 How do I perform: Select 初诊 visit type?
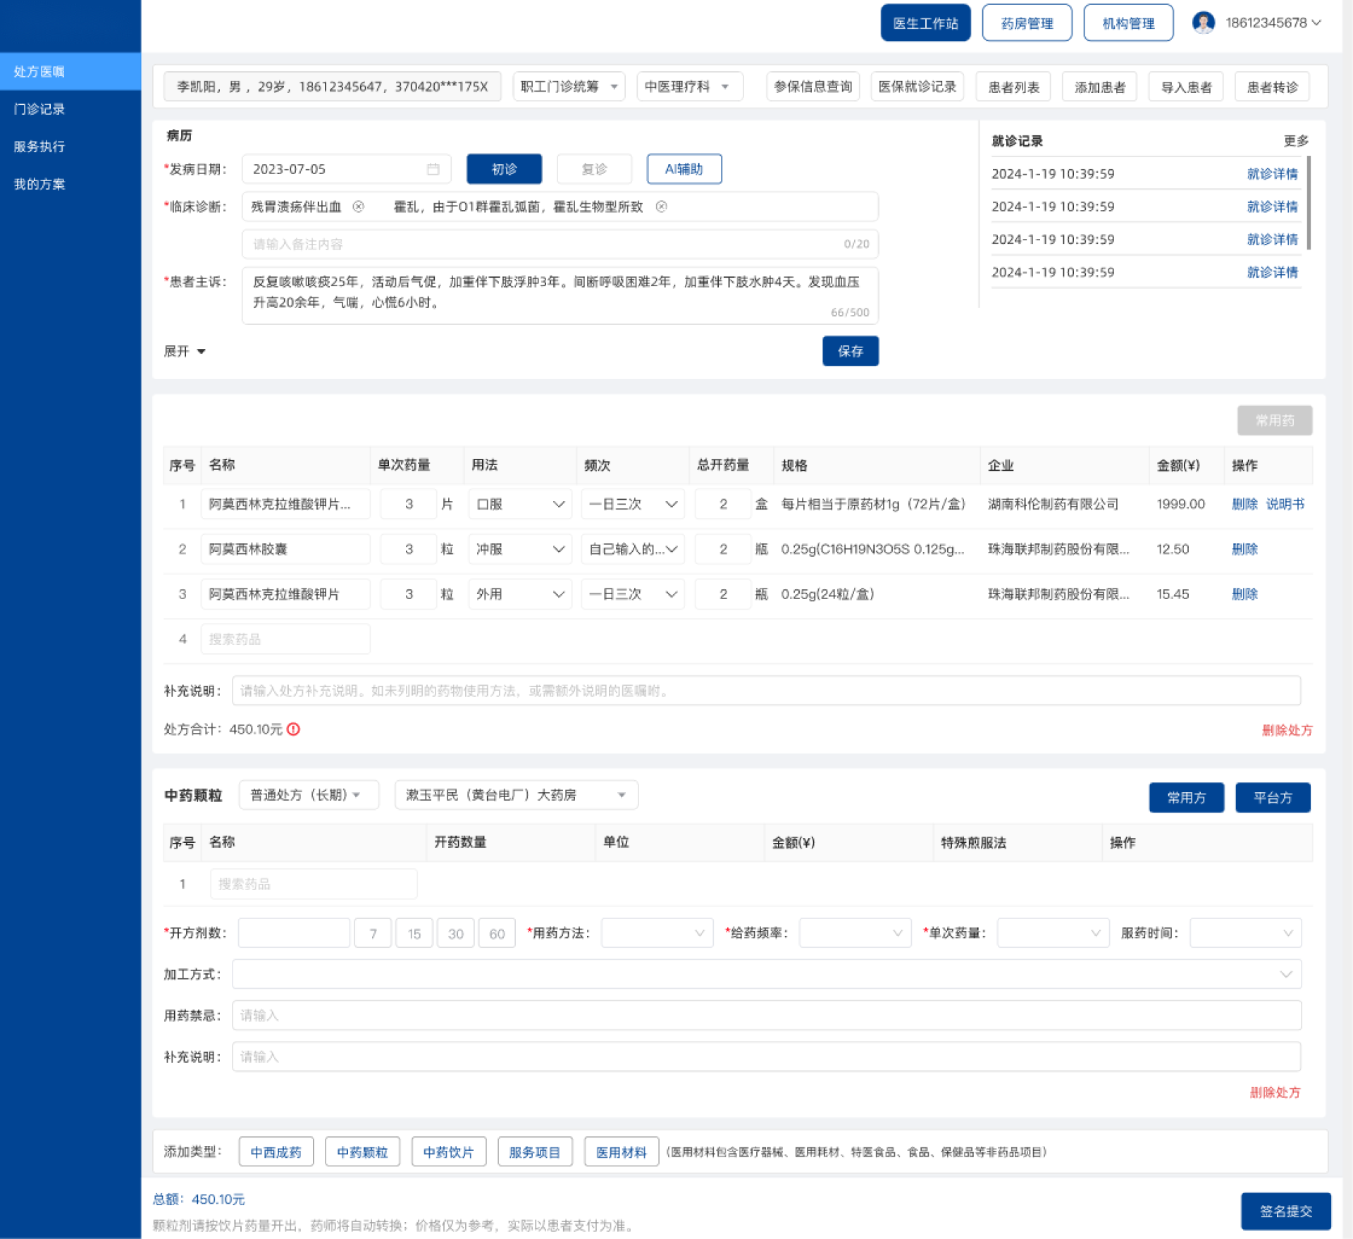504,169
